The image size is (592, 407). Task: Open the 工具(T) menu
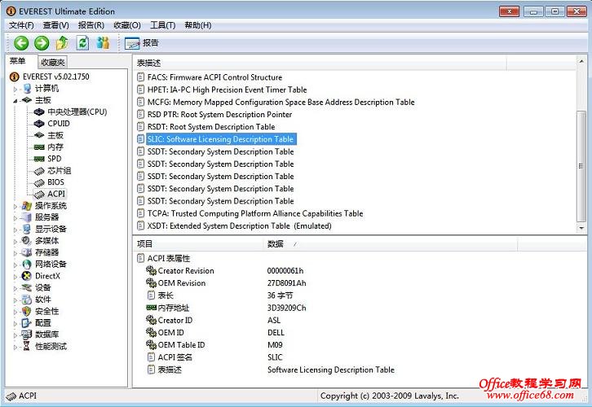(x=163, y=25)
